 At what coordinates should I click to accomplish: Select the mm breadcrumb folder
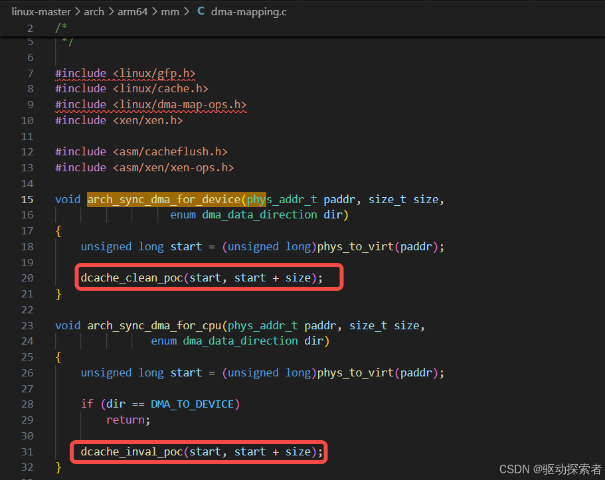click(170, 12)
